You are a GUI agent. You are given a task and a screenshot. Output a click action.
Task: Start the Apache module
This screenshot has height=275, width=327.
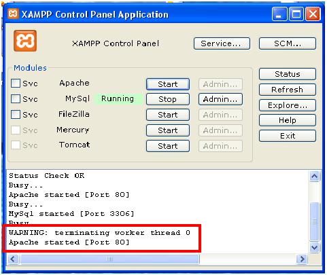coord(168,84)
